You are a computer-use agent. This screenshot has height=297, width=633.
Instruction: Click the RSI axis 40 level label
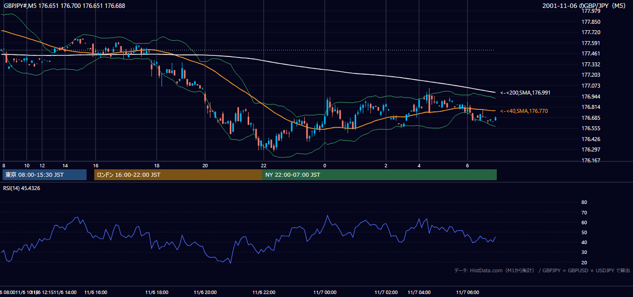click(584, 242)
